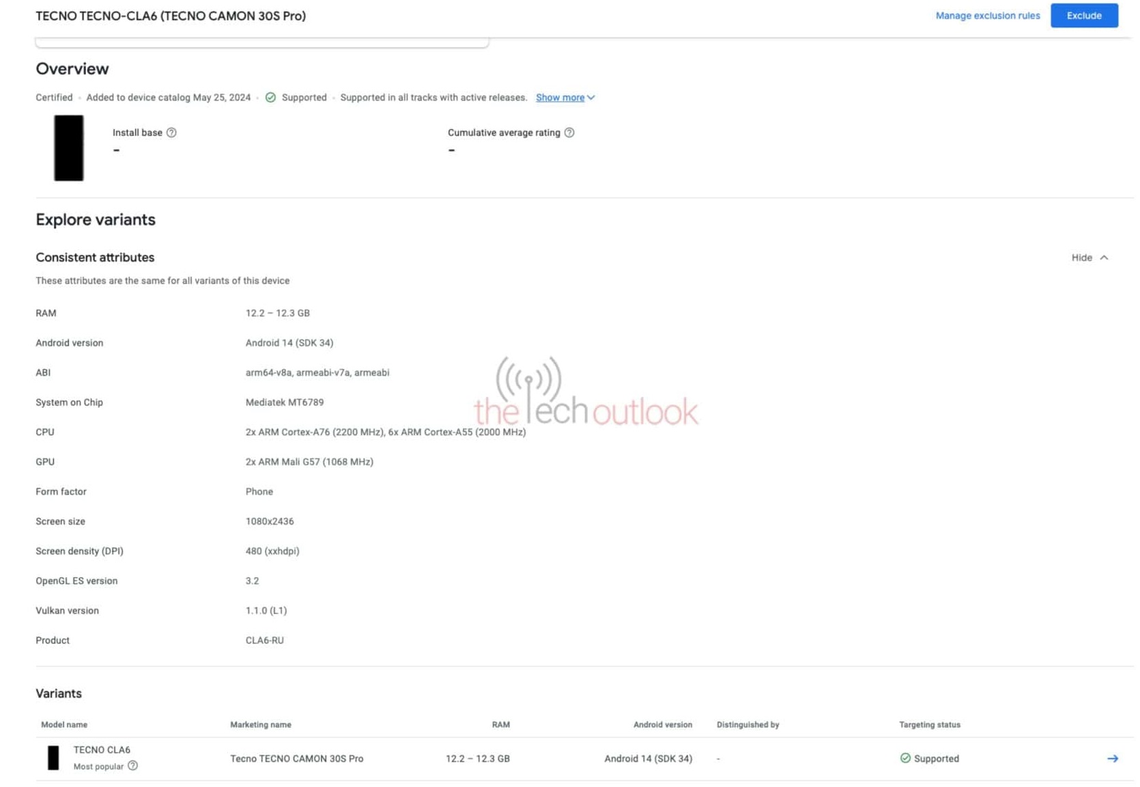Select the 480 (xxhdpi) density value
Viewport: 1140px width, 787px height.
pyautogui.click(x=272, y=551)
